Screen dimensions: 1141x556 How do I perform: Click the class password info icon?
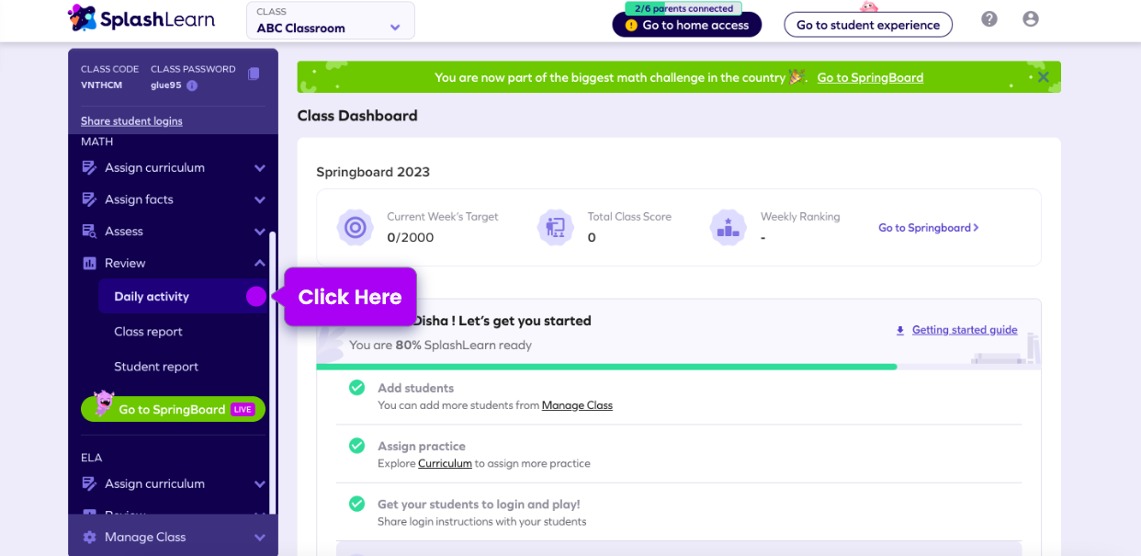[x=192, y=85]
